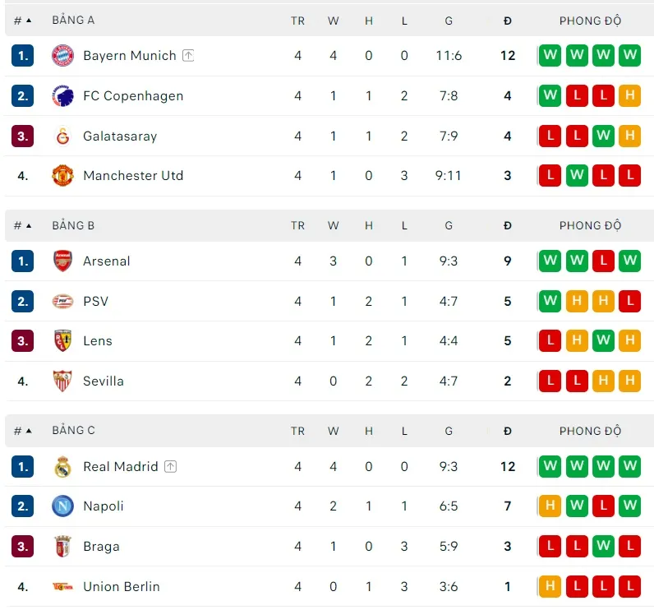Click Bayern Munich's first green W form badge
The width and height of the screenshot is (654, 610).
(x=550, y=56)
